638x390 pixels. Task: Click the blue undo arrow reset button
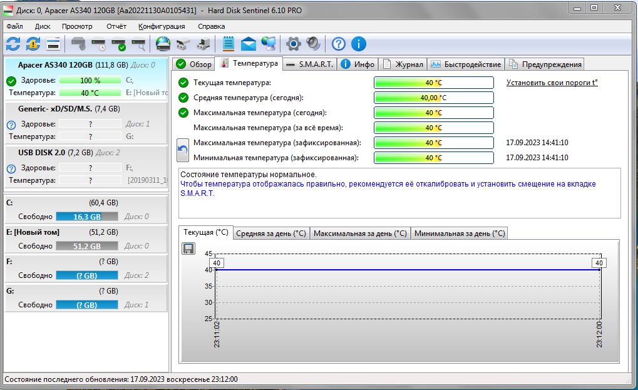pyautogui.click(x=183, y=150)
